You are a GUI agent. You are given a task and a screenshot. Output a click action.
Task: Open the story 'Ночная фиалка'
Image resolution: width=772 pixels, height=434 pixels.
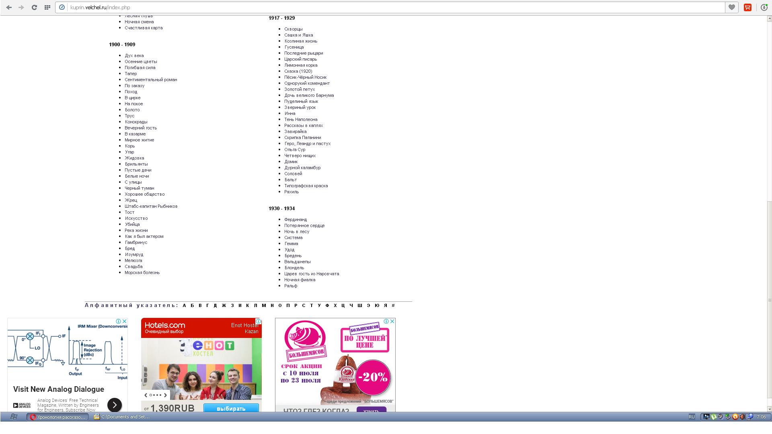300,280
